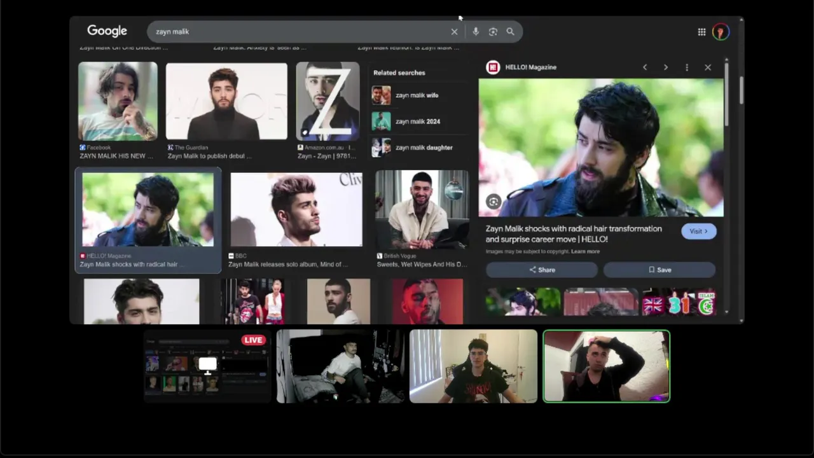Click the red-background portrait thumbnail in bottom row
This screenshot has height=458, width=814.
(427, 302)
